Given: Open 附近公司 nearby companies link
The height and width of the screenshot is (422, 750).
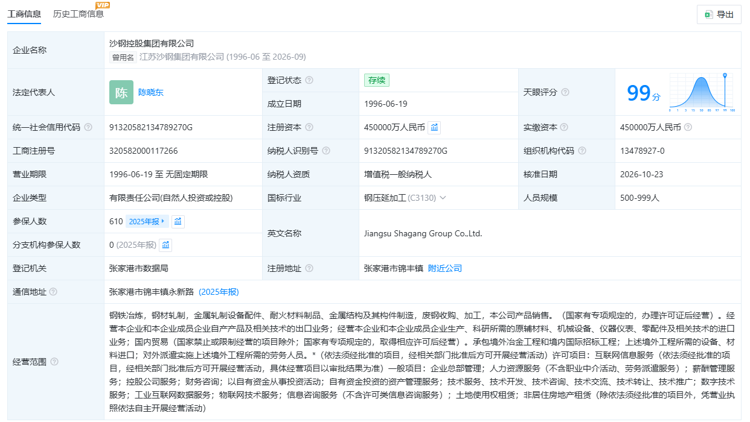Looking at the screenshot, I should coord(445,268).
